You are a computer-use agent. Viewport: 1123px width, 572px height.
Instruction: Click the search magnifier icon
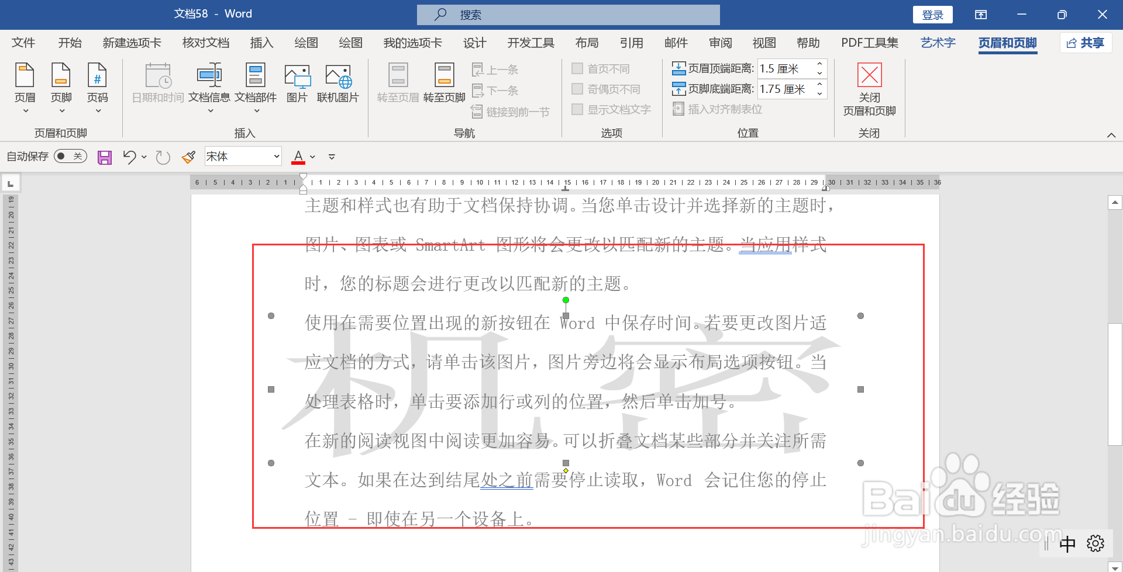440,15
